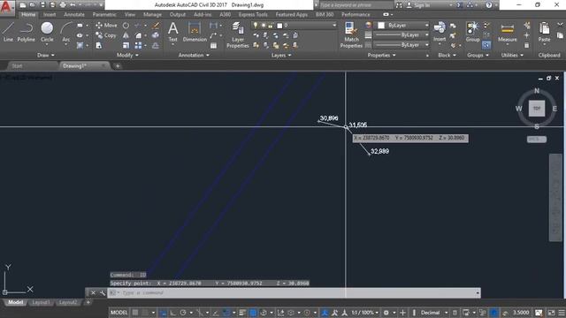Open the ByLayer lineweight dropdown

[402, 35]
